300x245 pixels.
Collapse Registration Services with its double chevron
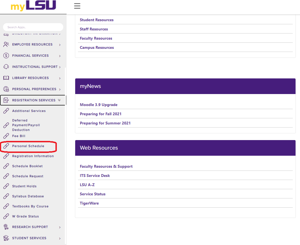(x=59, y=100)
